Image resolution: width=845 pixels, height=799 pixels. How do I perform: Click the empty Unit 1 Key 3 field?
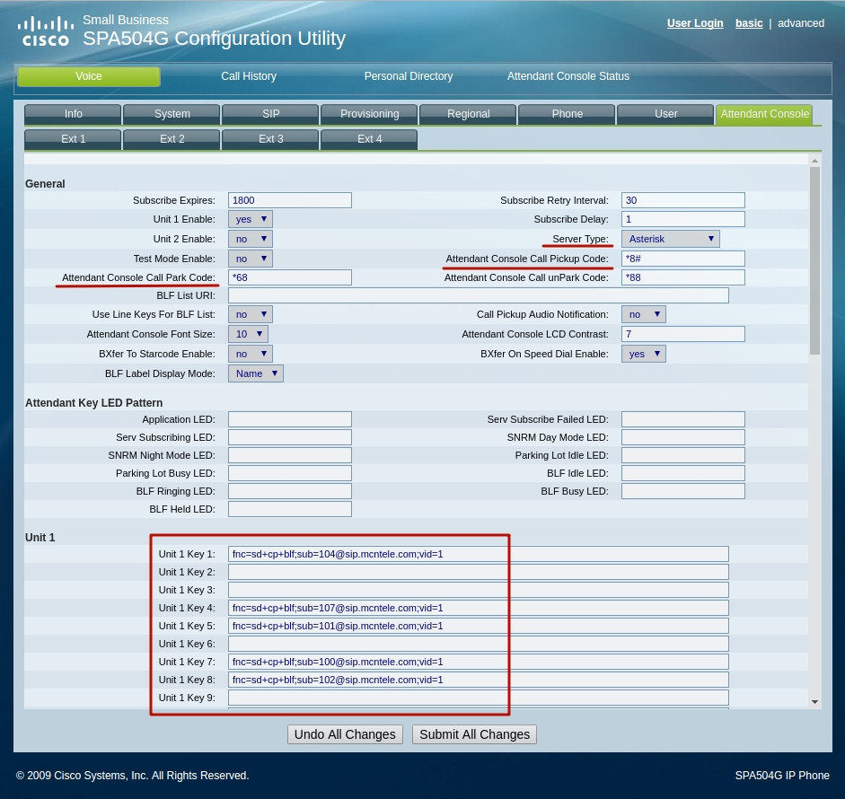pos(479,590)
